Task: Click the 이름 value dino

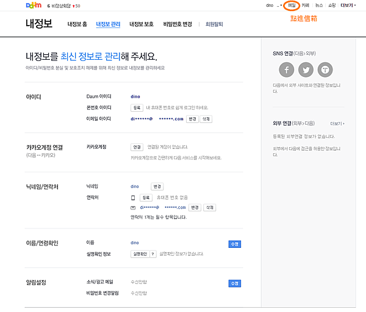Action: pos(135,243)
